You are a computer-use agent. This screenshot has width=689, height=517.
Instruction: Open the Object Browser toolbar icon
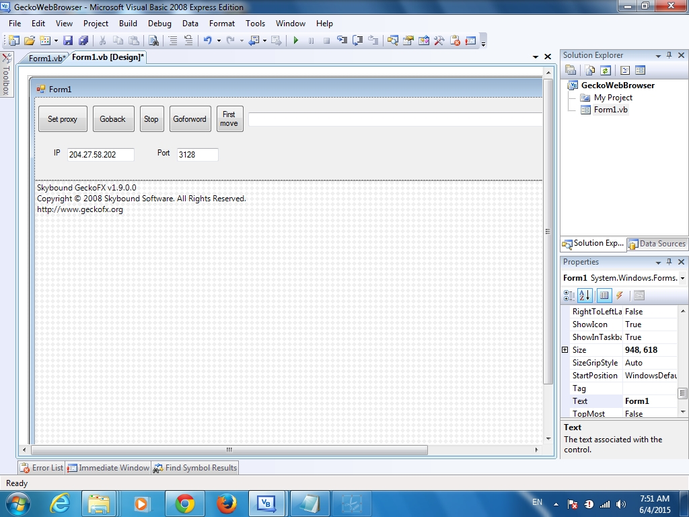tap(424, 40)
